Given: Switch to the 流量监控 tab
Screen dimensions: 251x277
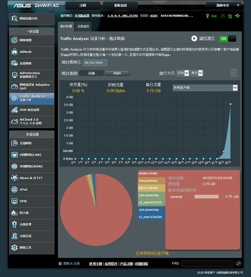Looking at the screenshot, I should [x=83, y=26].
